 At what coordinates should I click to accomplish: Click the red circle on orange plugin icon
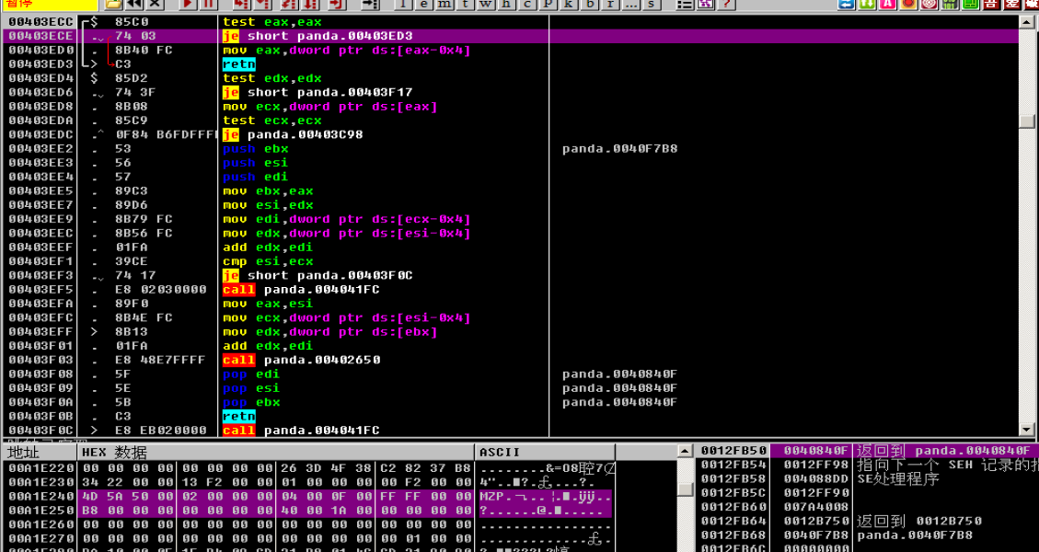pos(908,4)
